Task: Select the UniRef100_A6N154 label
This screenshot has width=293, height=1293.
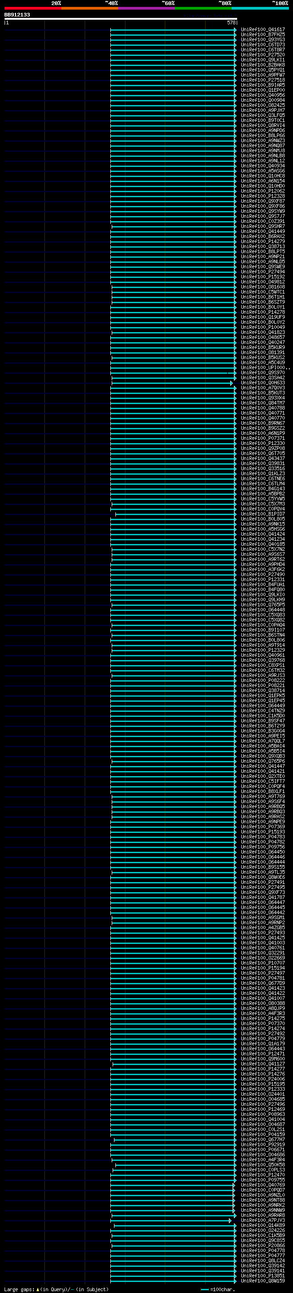Action: [x=263, y=181]
